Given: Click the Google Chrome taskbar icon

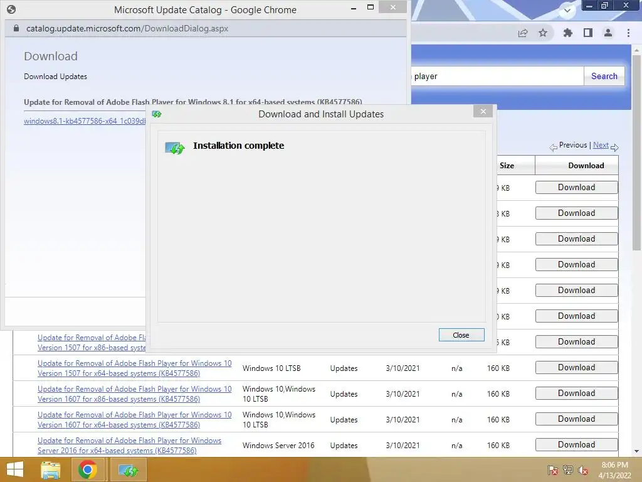Looking at the screenshot, I should 87,469.
